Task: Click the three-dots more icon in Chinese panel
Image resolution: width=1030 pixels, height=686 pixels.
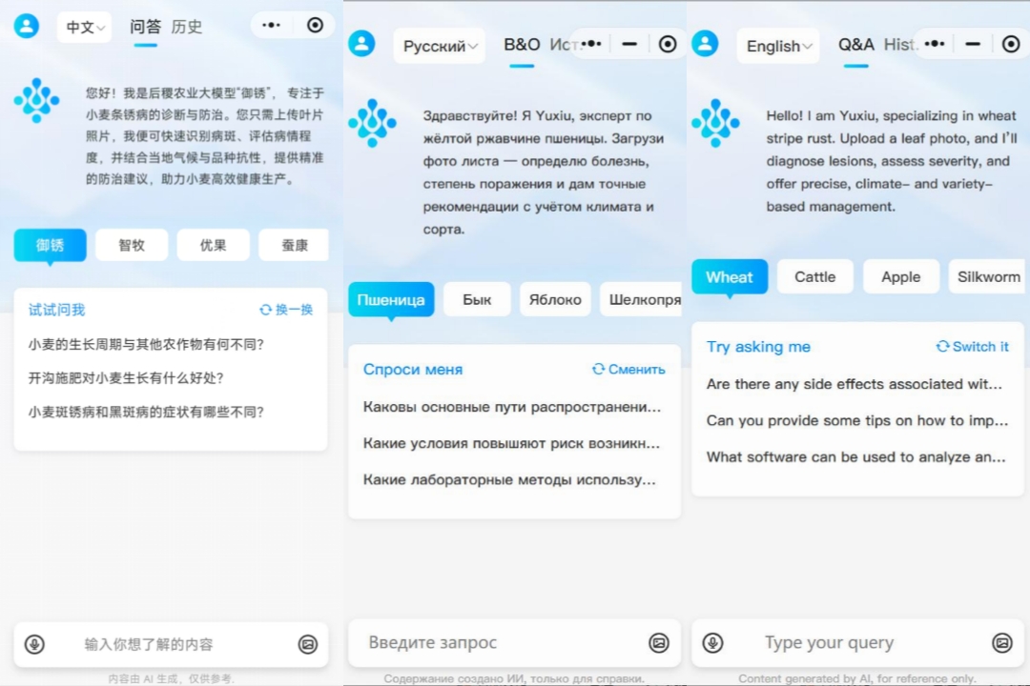Action: [x=271, y=26]
